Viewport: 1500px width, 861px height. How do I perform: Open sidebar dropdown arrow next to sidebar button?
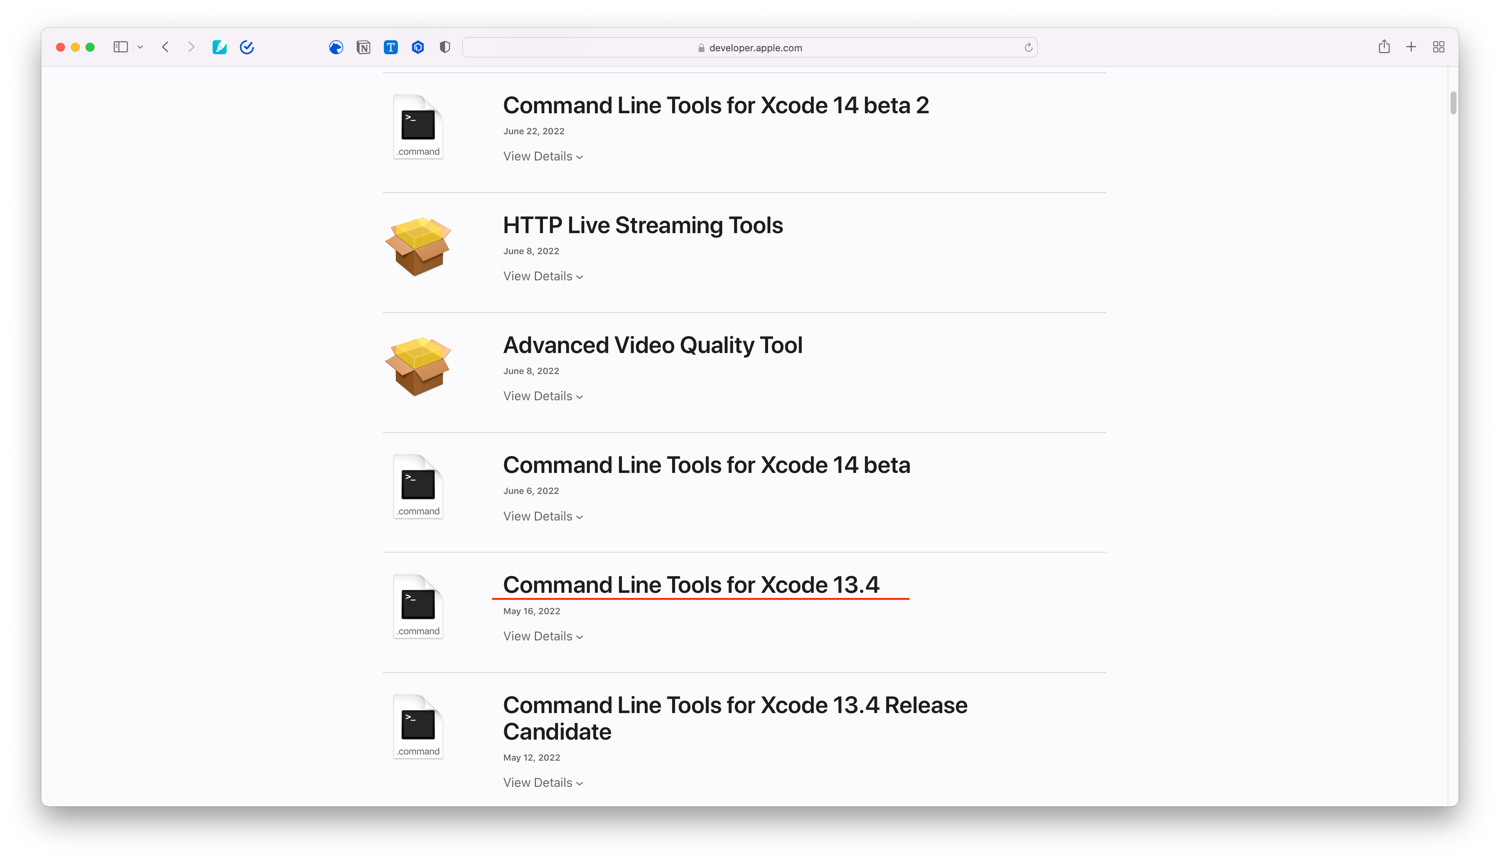click(x=140, y=47)
